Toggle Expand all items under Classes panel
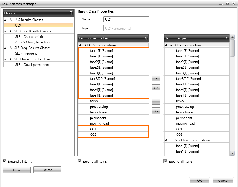The image size is (238, 187). pyautogui.click(x=5, y=161)
